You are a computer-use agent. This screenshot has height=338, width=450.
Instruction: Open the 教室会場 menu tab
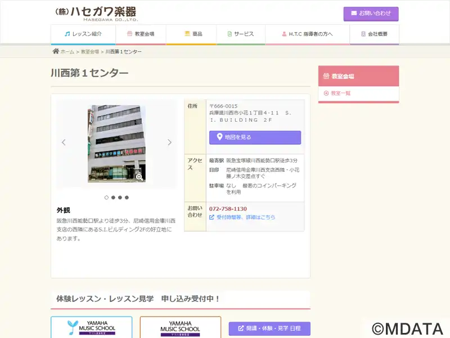(141, 34)
